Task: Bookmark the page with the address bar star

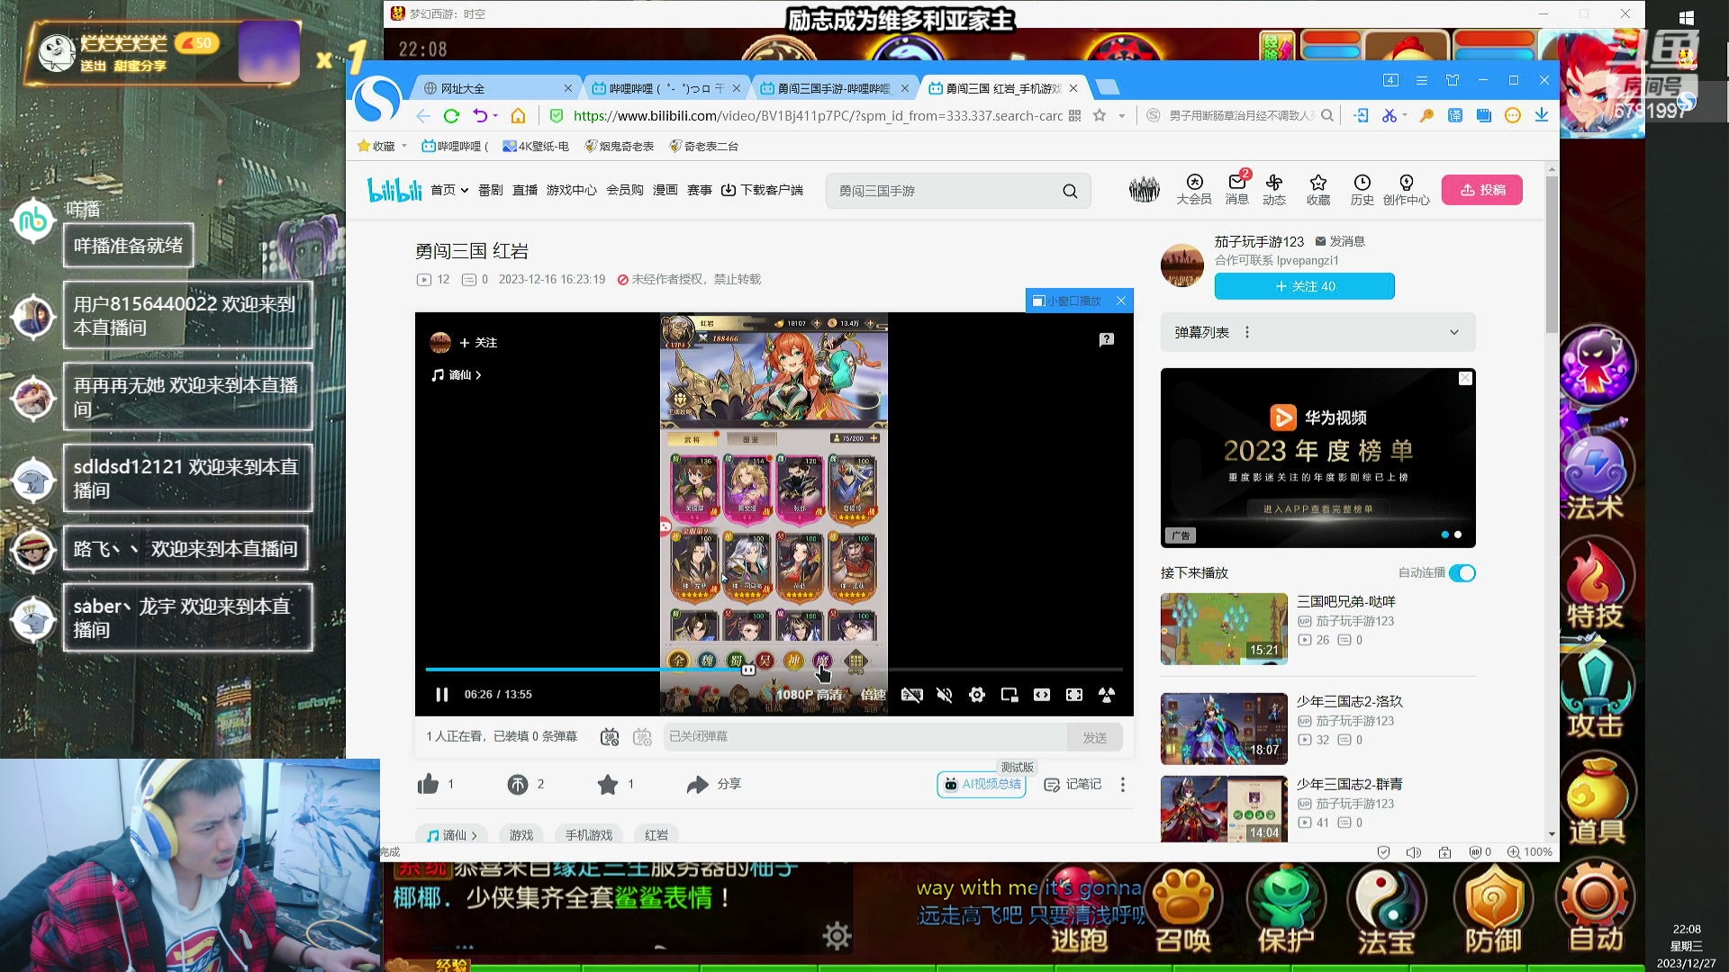Action: coord(1100,115)
